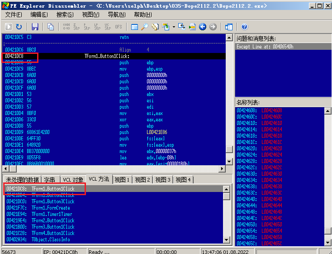Click the blue help question mark icon
Image resolution: width=332 pixels, height=254 pixels.
point(245,27)
